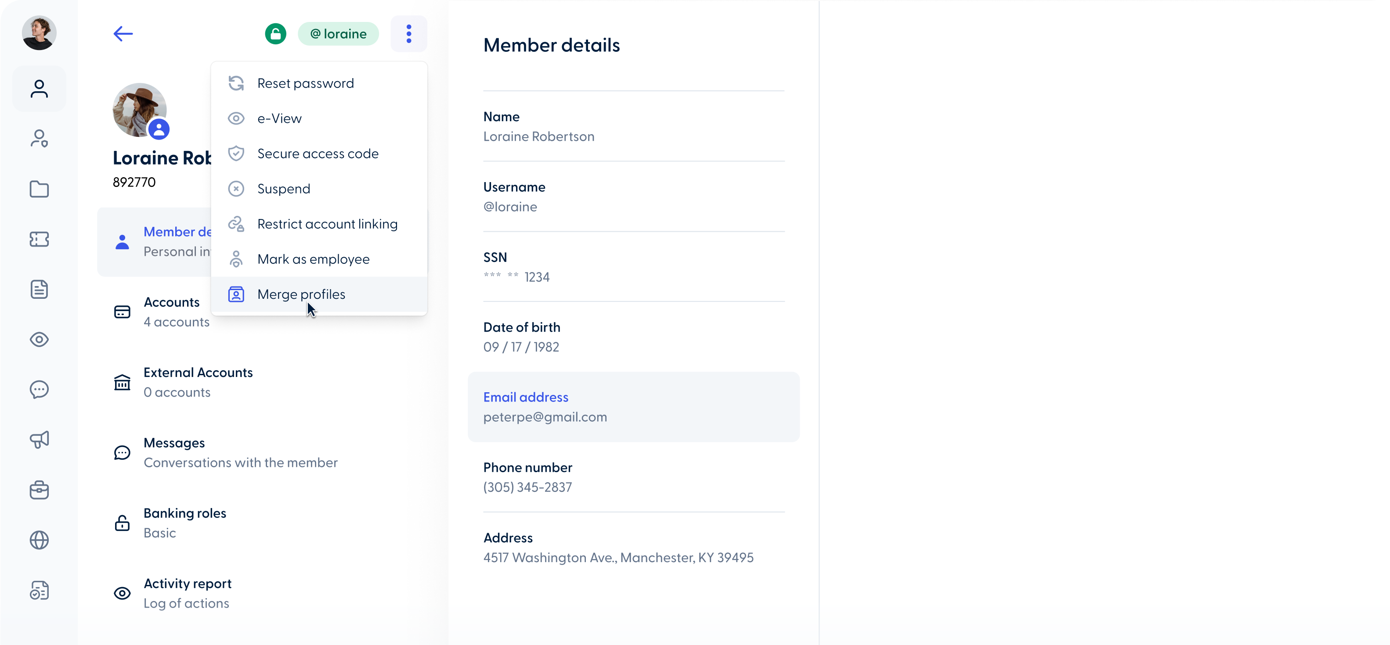Choose "Mark as employee" from the menu
1390x645 pixels.
[x=313, y=258]
